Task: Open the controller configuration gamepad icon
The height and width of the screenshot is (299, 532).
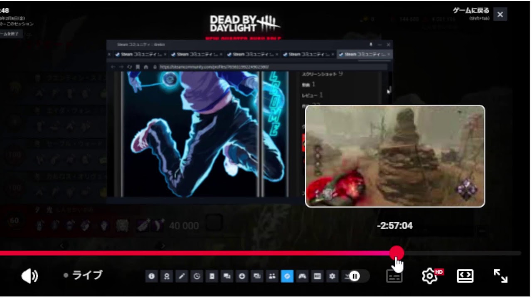Action: click(302, 276)
